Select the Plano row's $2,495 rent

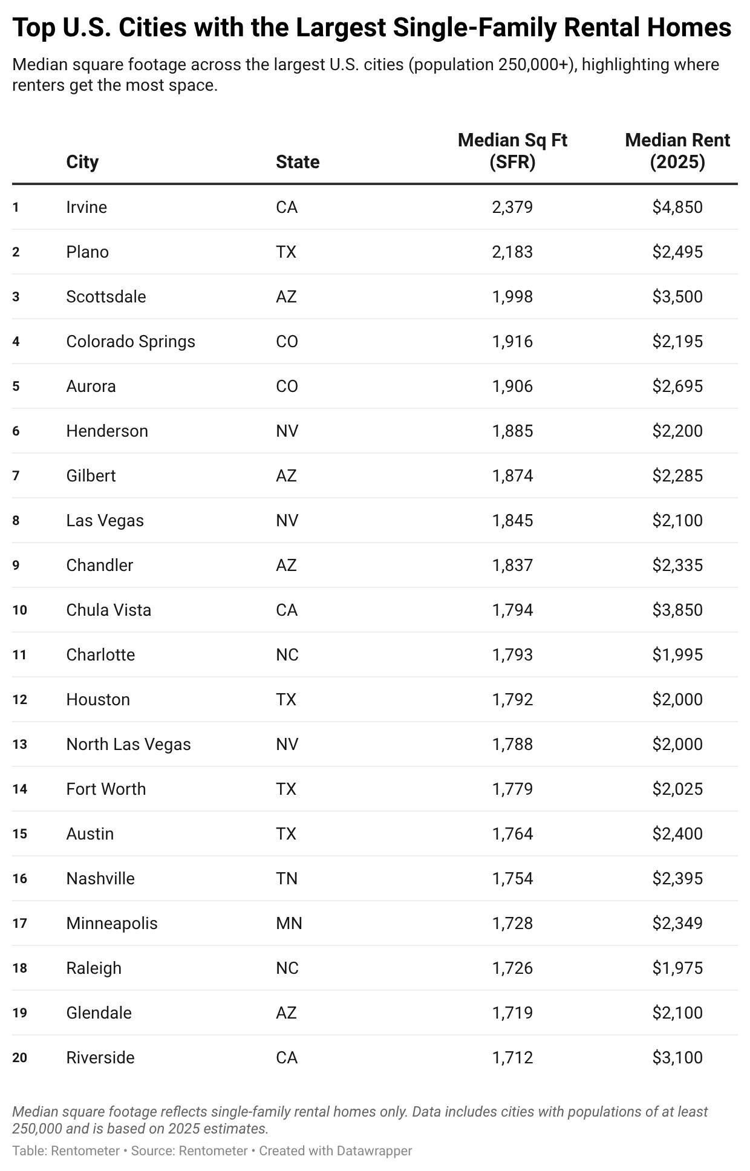click(x=677, y=252)
